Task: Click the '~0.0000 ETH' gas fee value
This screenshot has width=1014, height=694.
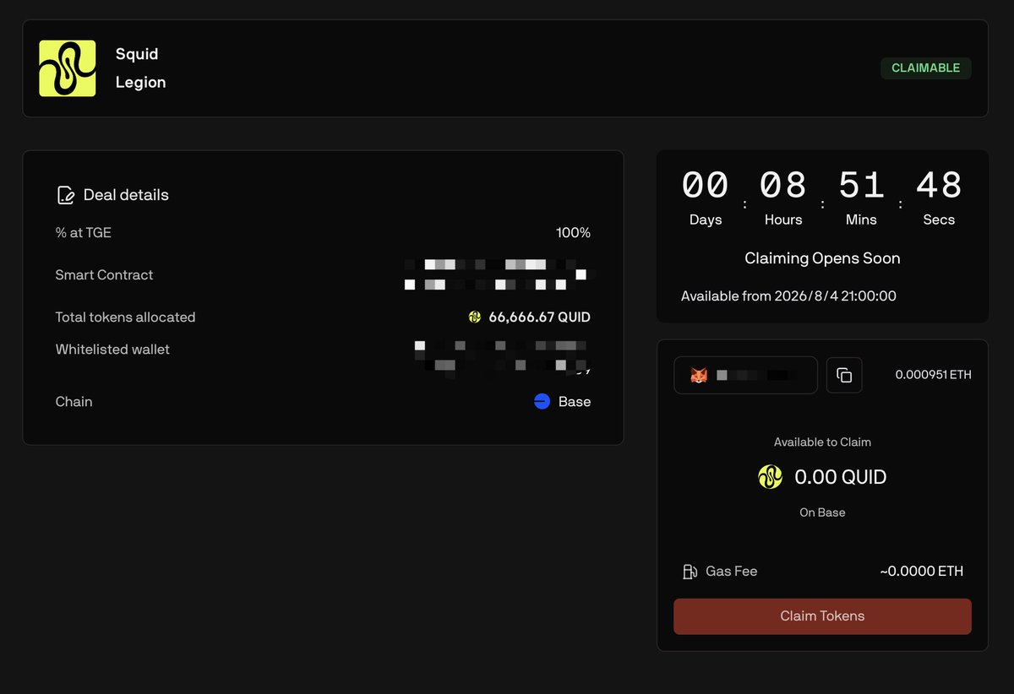Action: pos(921,572)
